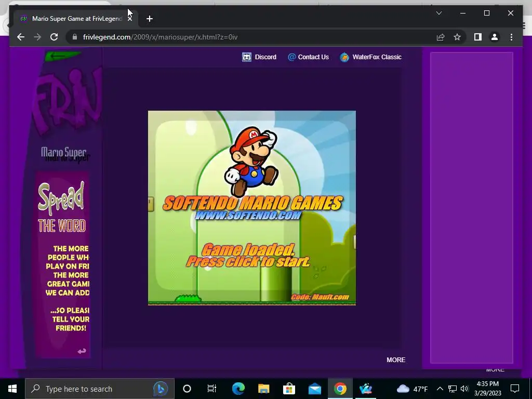
Task: Bookmark this tab with star icon
Action: coord(457,37)
